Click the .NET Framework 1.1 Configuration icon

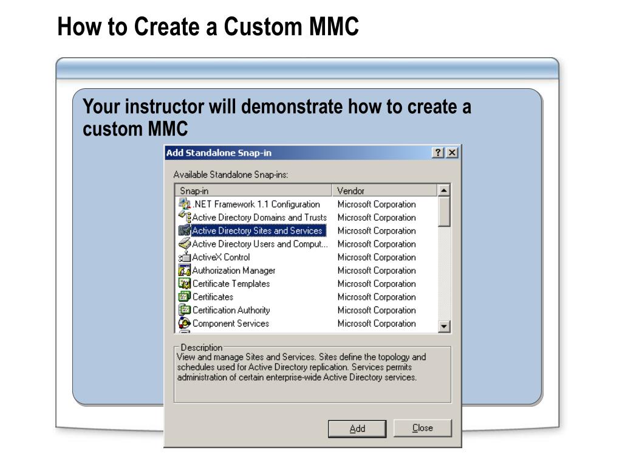pos(185,204)
